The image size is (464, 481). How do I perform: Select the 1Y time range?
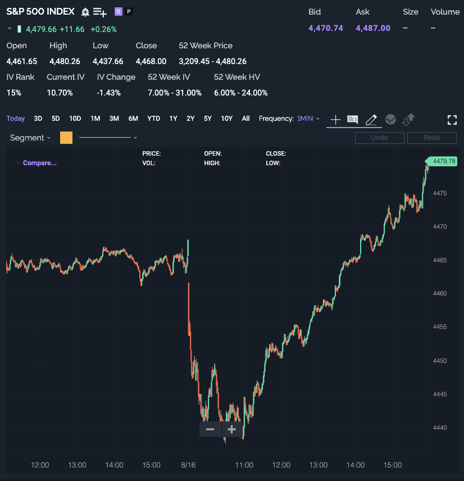(x=173, y=119)
